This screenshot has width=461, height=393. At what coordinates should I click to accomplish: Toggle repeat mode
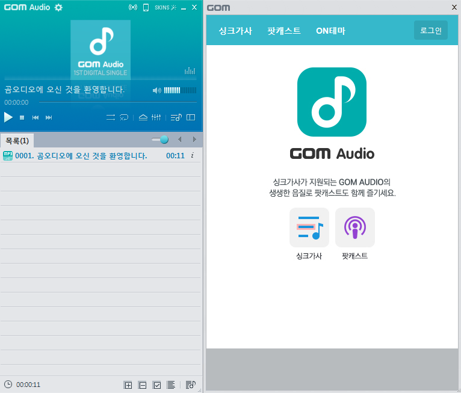tap(111, 117)
